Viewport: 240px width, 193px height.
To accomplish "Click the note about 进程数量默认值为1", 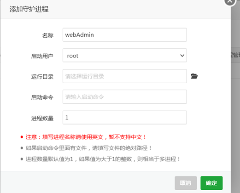I will point(103,159).
